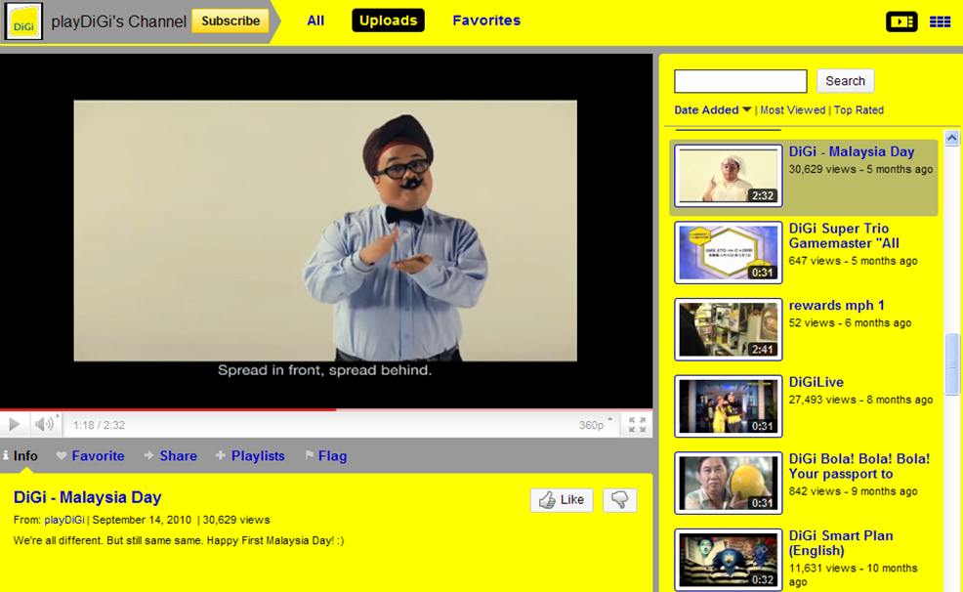Click the 30,629 views text under title
The height and width of the screenshot is (592, 963).
coord(236,520)
